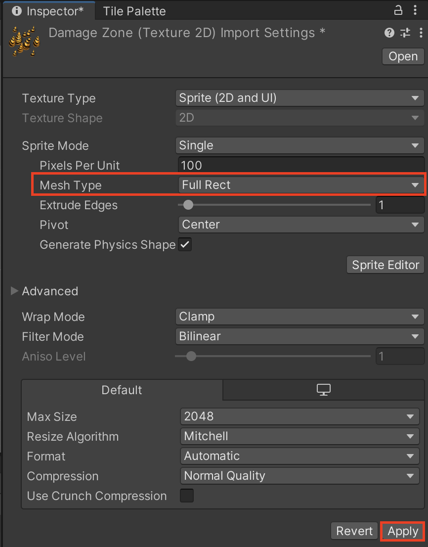Click the Revert button

tap(354, 531)
